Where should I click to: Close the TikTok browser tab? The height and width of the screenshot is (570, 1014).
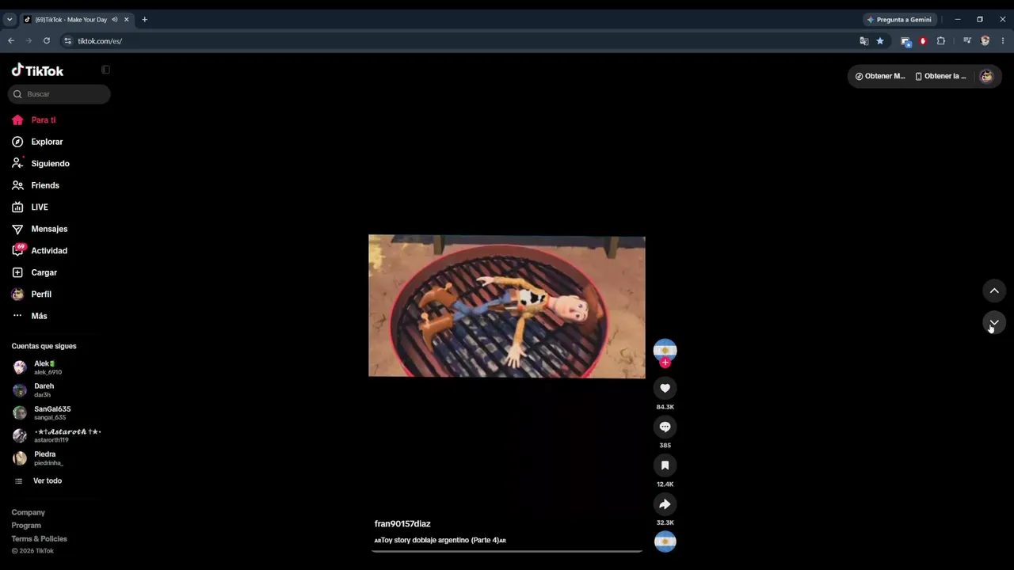[x=126, y=20]
